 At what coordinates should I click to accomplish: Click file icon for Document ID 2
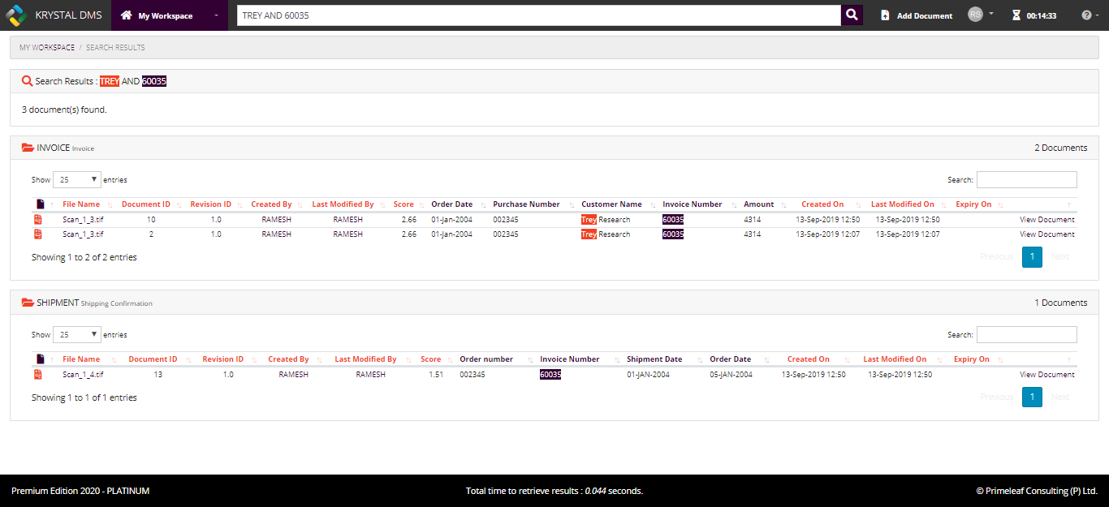(x=37, y=234)
